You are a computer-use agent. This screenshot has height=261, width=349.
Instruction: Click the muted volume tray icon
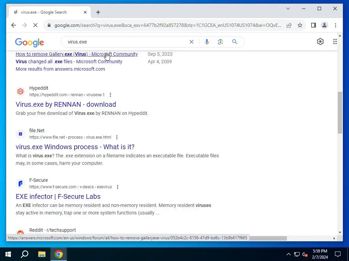305,254
